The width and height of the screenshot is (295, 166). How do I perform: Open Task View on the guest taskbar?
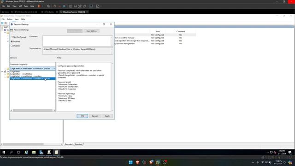[18, 152]
